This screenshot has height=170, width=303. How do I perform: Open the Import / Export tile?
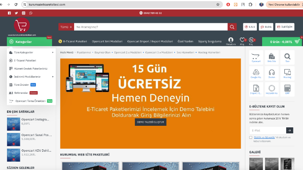(x=256, y=90)
